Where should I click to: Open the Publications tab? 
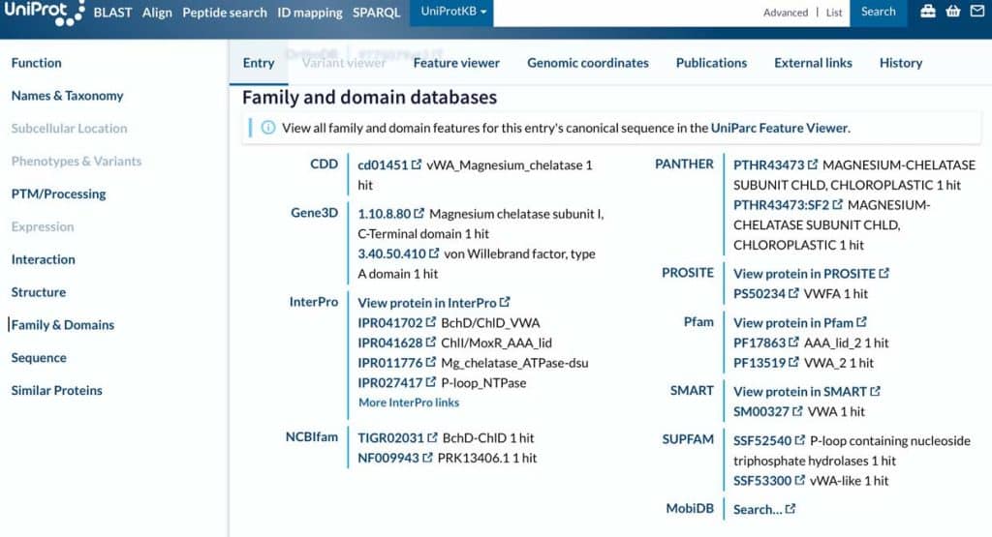pos(711,63)
